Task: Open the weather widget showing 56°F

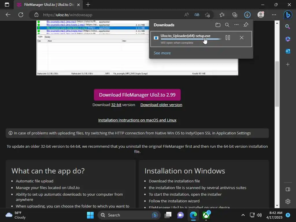Action: [16, 215]
